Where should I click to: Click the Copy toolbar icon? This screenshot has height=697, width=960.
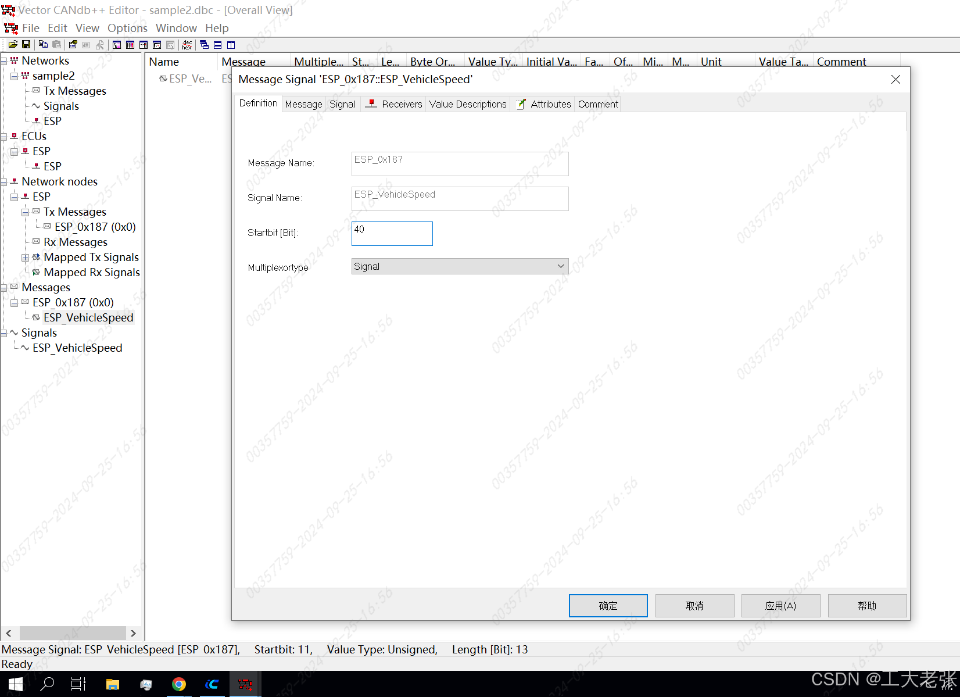click(43, 45)
